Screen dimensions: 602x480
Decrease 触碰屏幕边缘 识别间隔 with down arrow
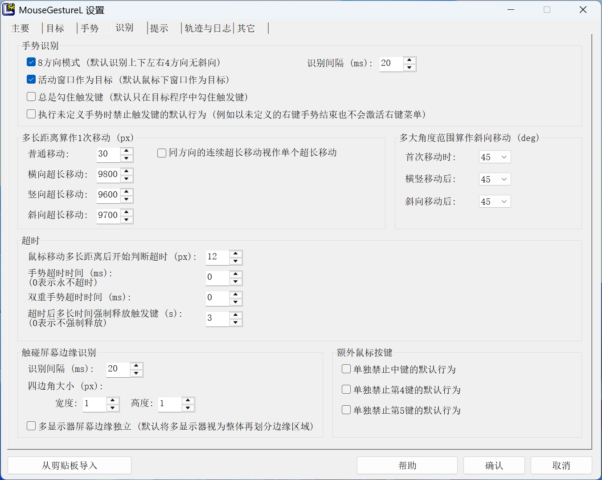coord(136,373)
